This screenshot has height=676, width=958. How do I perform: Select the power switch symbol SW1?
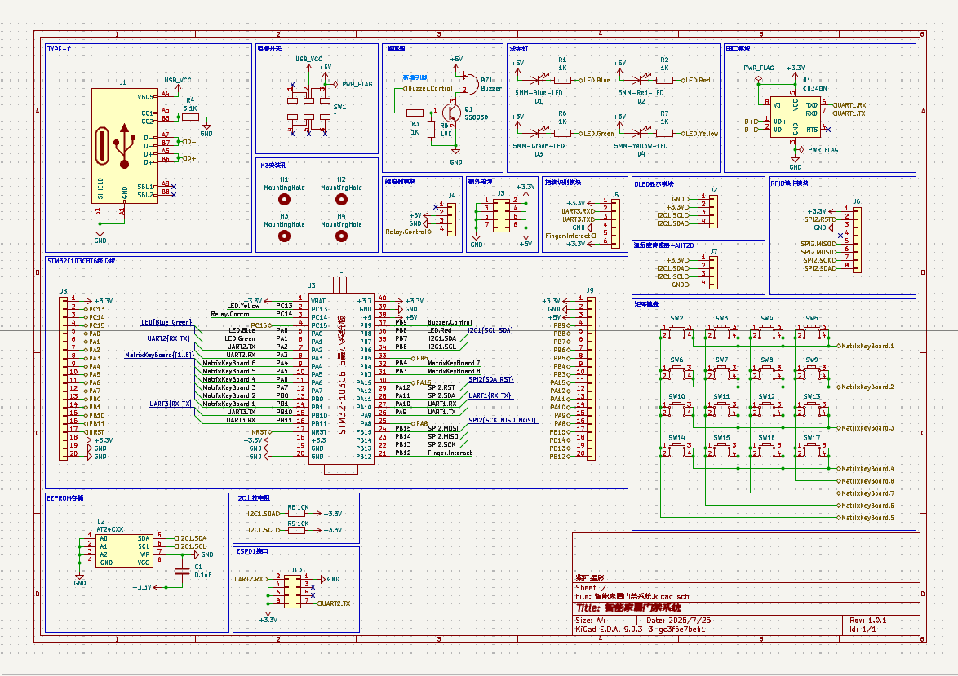[x=308, y=108]
